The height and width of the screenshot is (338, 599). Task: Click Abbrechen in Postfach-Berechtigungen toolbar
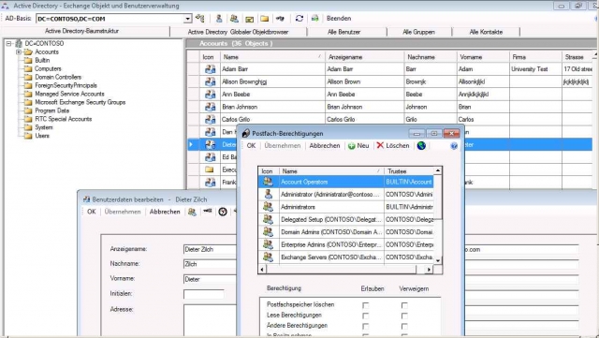(325, 146)
